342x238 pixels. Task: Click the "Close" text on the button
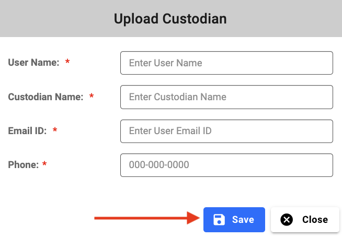pyautogui.click(x=315, y=220)
